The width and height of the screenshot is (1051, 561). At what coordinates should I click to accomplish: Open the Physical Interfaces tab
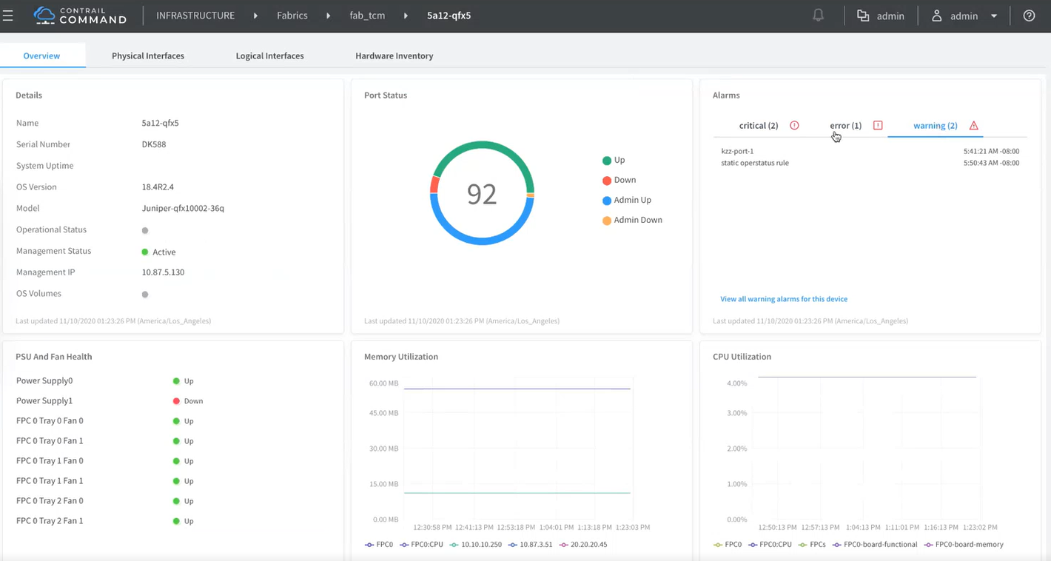pyautogui.click(x=148, y=56)
